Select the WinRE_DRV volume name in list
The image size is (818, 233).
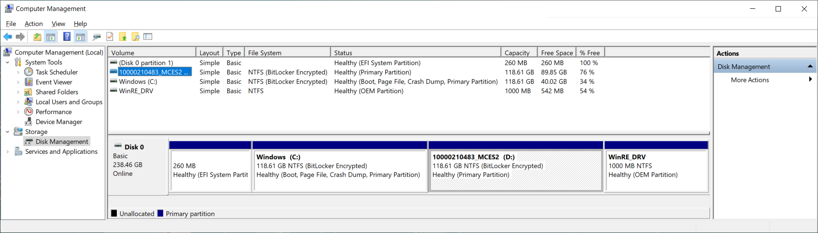tap(136, 91)
